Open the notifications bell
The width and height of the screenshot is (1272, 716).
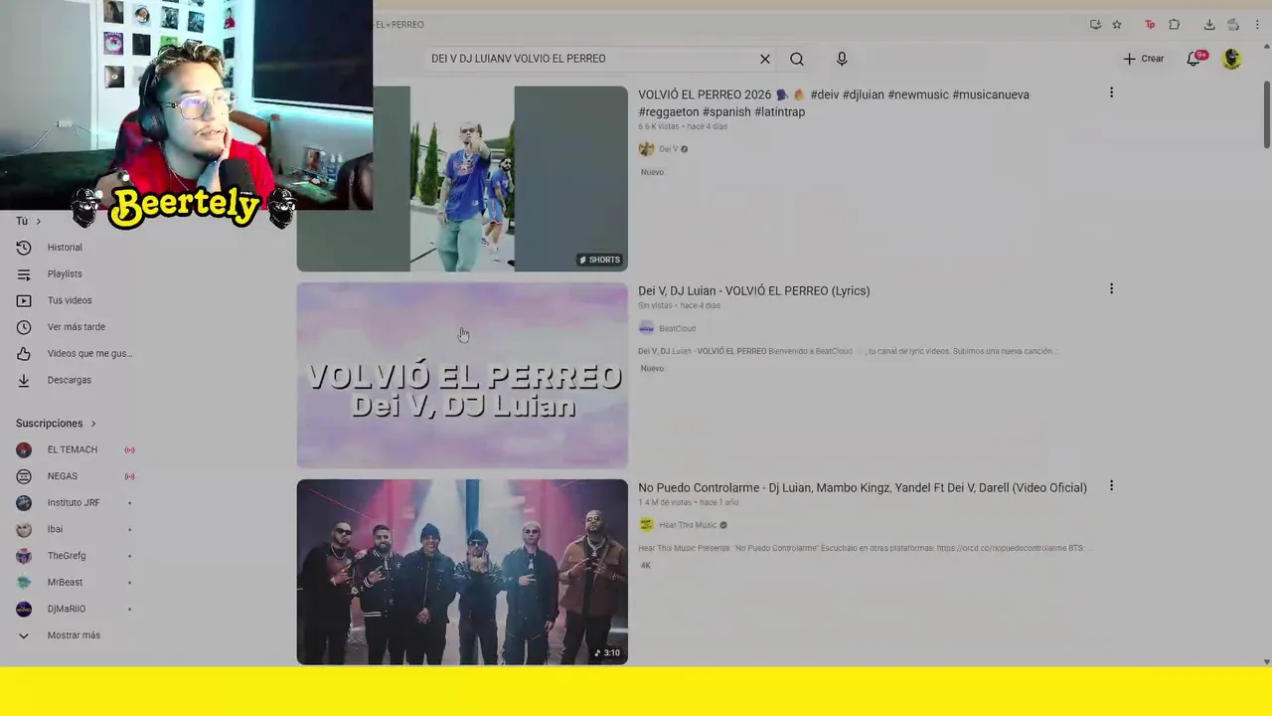point(1193,59)
